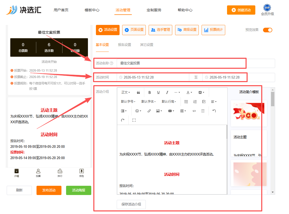Open the insert image dropdown
This screenshot has width=289, height=214.
(159, 111)
